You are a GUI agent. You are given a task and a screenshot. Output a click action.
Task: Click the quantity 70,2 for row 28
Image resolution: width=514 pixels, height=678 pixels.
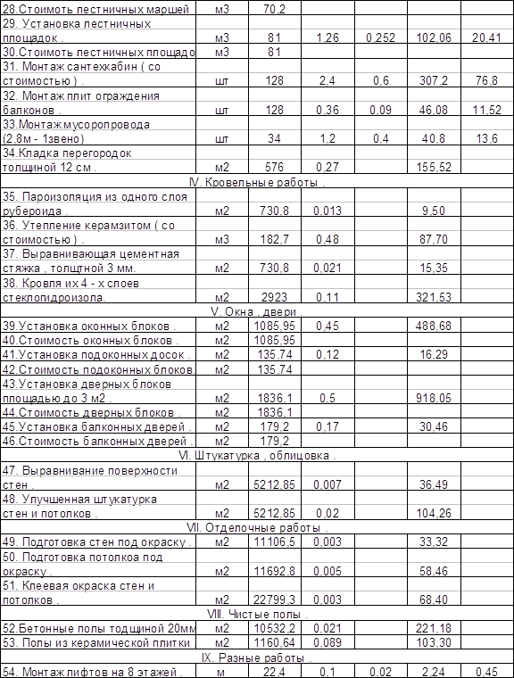point(274,8)
